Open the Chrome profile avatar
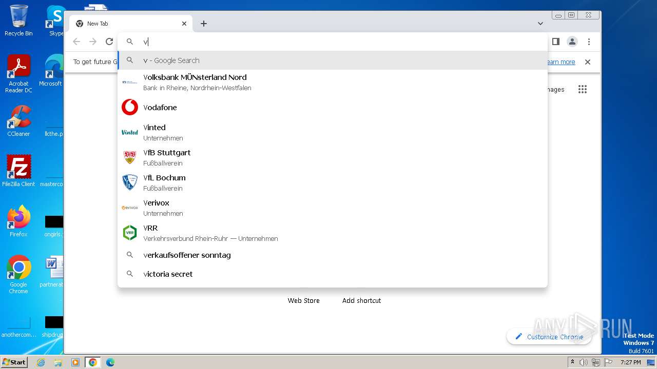Screen dimensions: 657x369 click(x=572, y=42)
